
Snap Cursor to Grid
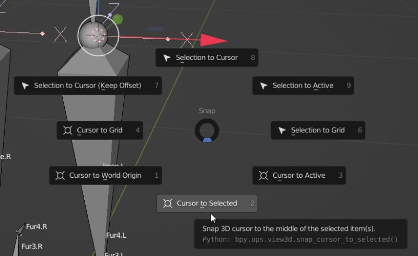click(100, 130)
